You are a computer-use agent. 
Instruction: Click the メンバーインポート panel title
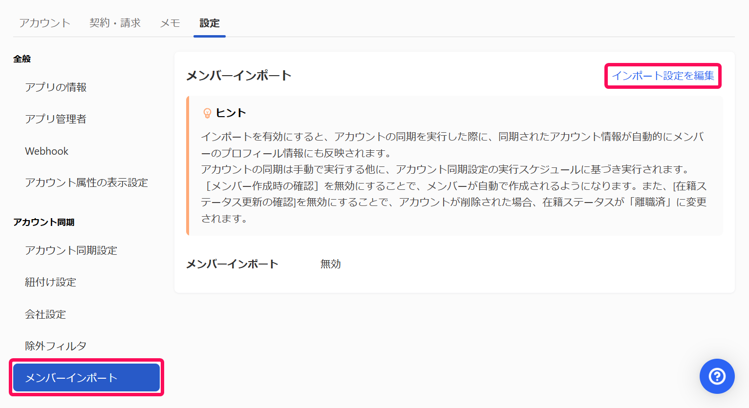pos(239,76)
